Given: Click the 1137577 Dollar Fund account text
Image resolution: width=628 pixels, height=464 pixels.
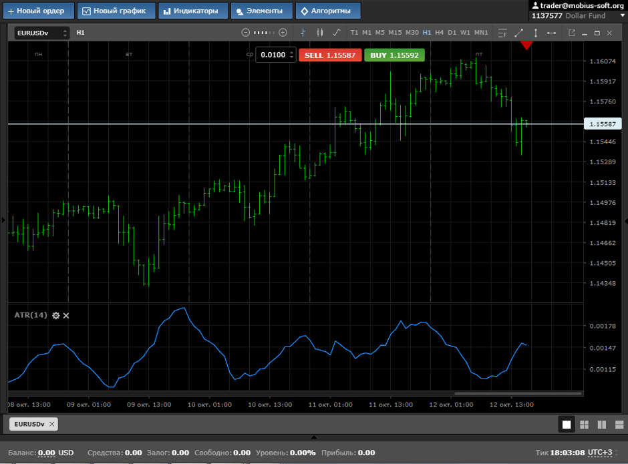Looking at the screenshot, I should (569, 15).
